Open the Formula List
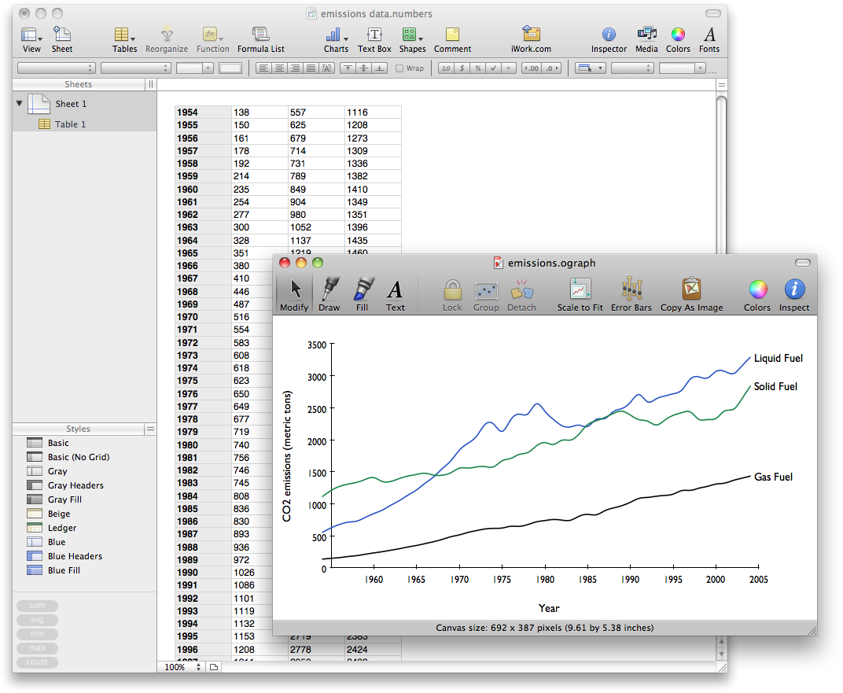This screenshot has height=693, width=843. click(x=260, y=35)
